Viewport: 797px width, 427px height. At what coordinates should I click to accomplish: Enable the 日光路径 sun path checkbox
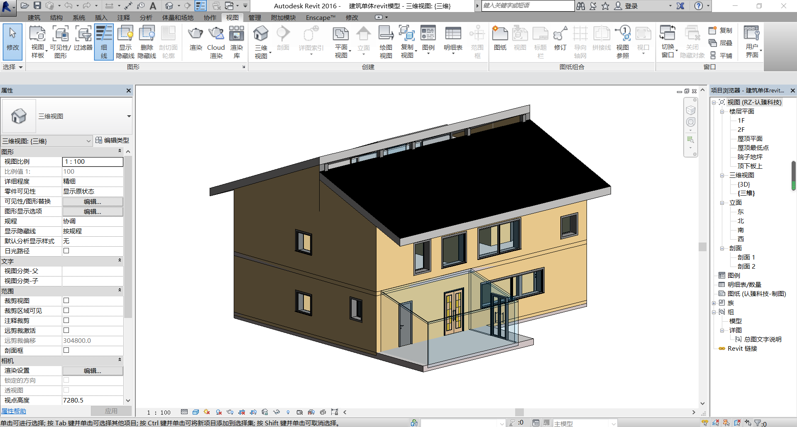(66, 251)
